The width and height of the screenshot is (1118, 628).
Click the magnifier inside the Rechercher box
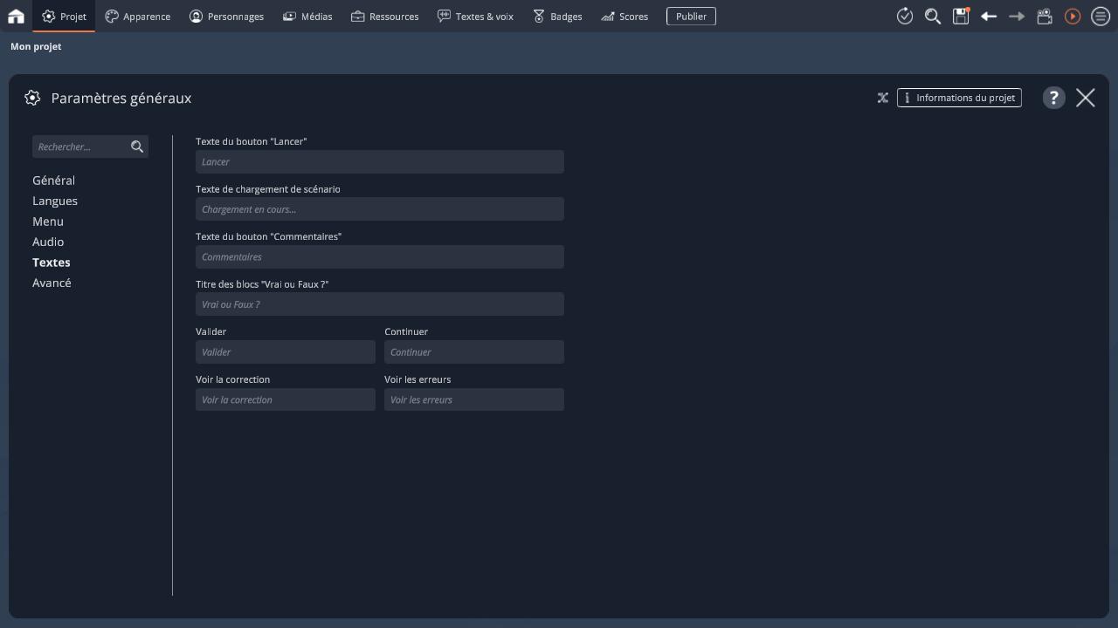[137, 147]
